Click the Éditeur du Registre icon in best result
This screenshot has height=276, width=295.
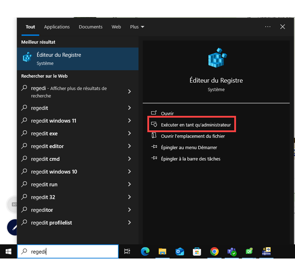(x=27, y=57)
